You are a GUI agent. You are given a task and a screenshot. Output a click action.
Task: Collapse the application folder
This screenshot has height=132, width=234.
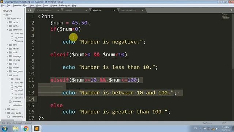pos(6,18)
